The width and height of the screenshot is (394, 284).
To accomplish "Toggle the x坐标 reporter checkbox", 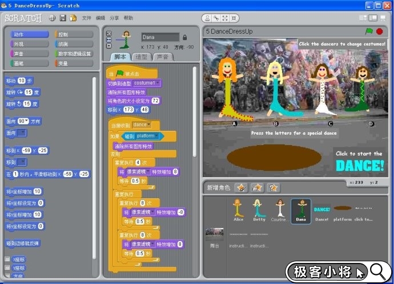I will (x=7, y=259).
